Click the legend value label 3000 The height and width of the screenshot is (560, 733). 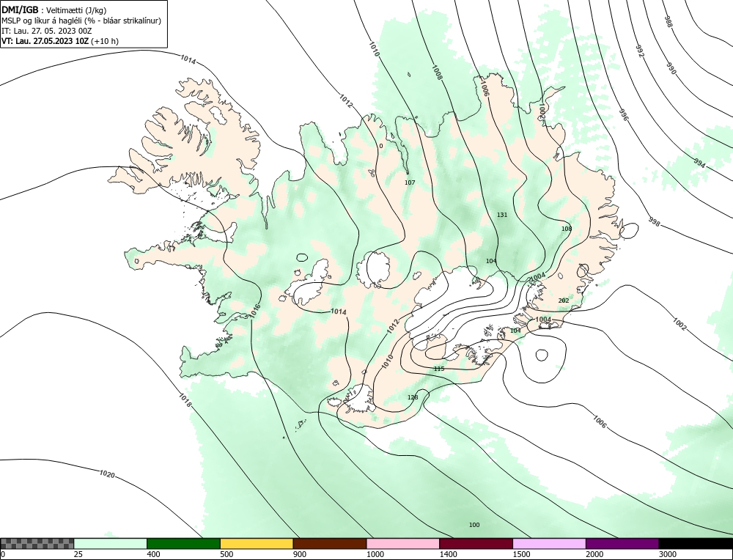(668, 554)
